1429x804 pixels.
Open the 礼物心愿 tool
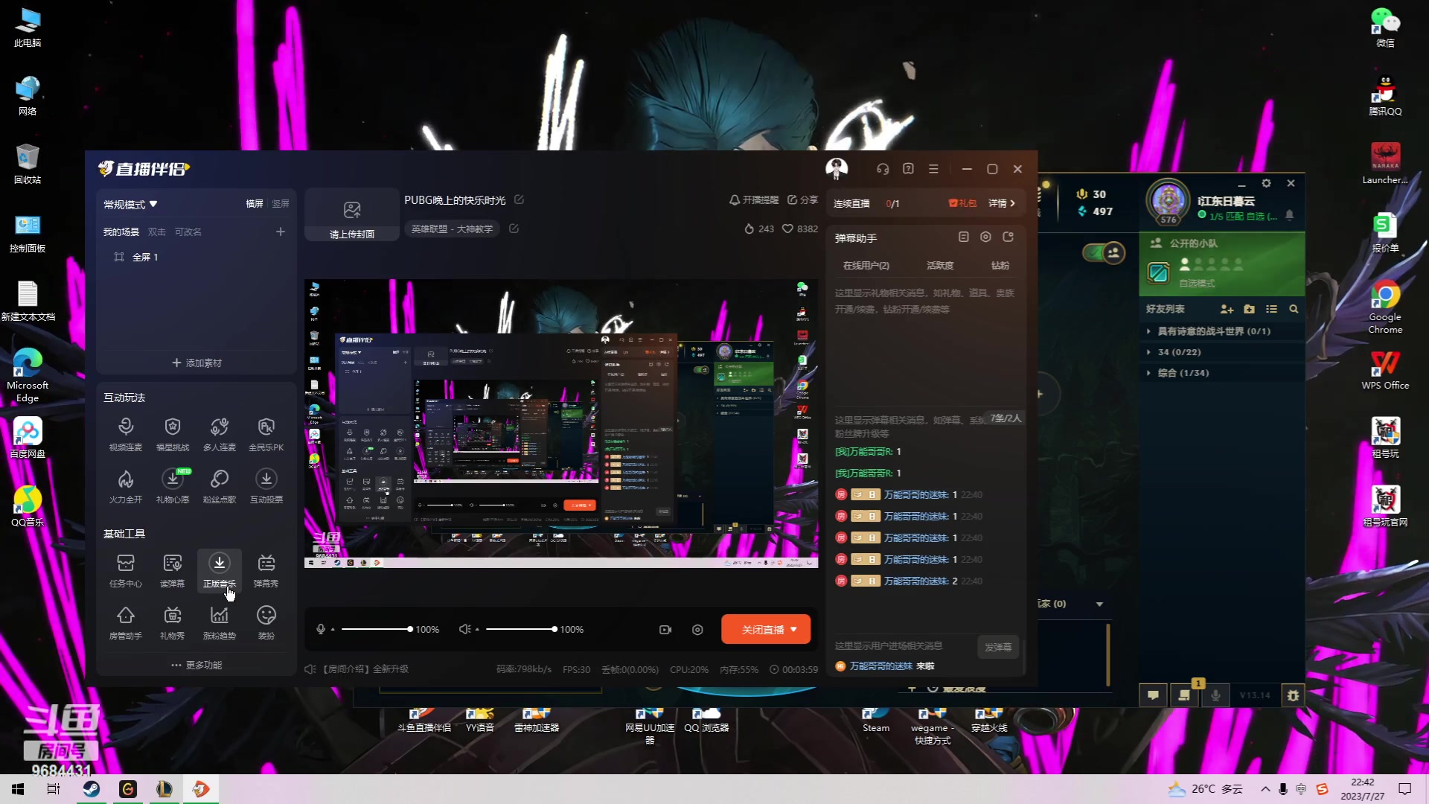coord(173,486)
